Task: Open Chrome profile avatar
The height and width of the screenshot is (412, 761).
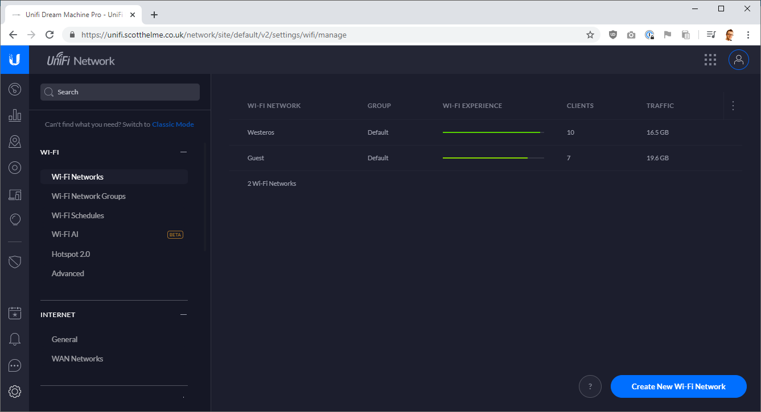Action: tap(730, 35)
